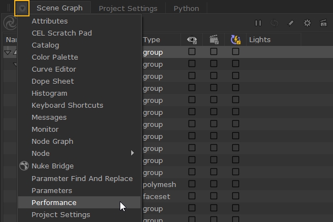Select Performance from the tab menu
Image resolution: width=333 pixels, height=222 pixels.
(x=54, y=202)
